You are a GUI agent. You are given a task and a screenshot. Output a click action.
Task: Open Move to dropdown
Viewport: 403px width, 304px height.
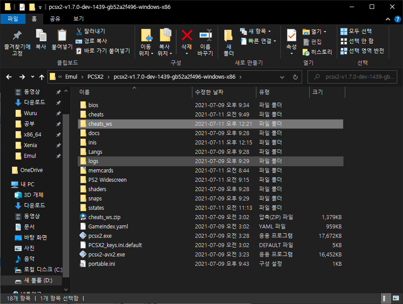pos(146,50)
